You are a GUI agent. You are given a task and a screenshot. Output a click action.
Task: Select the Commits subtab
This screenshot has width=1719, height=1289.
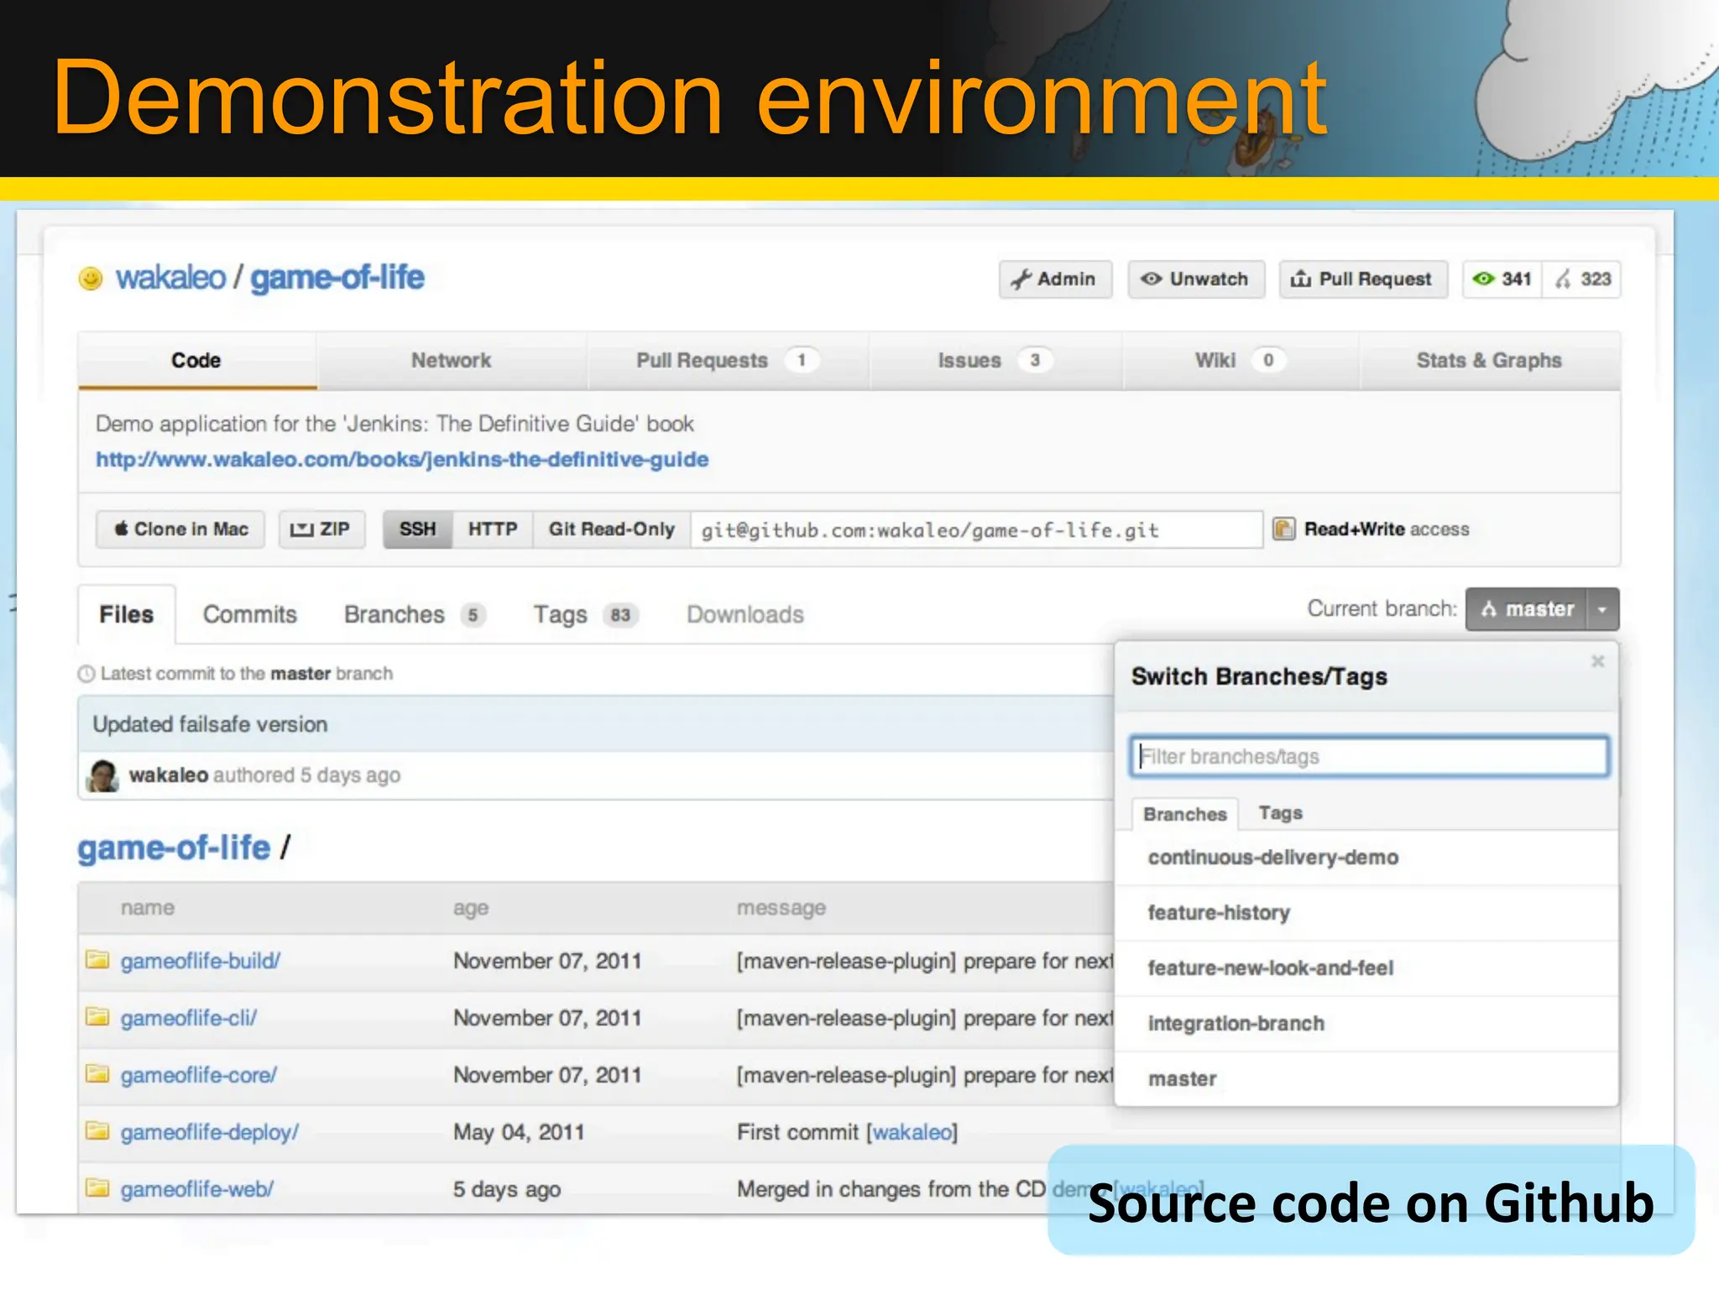point(250,614)
